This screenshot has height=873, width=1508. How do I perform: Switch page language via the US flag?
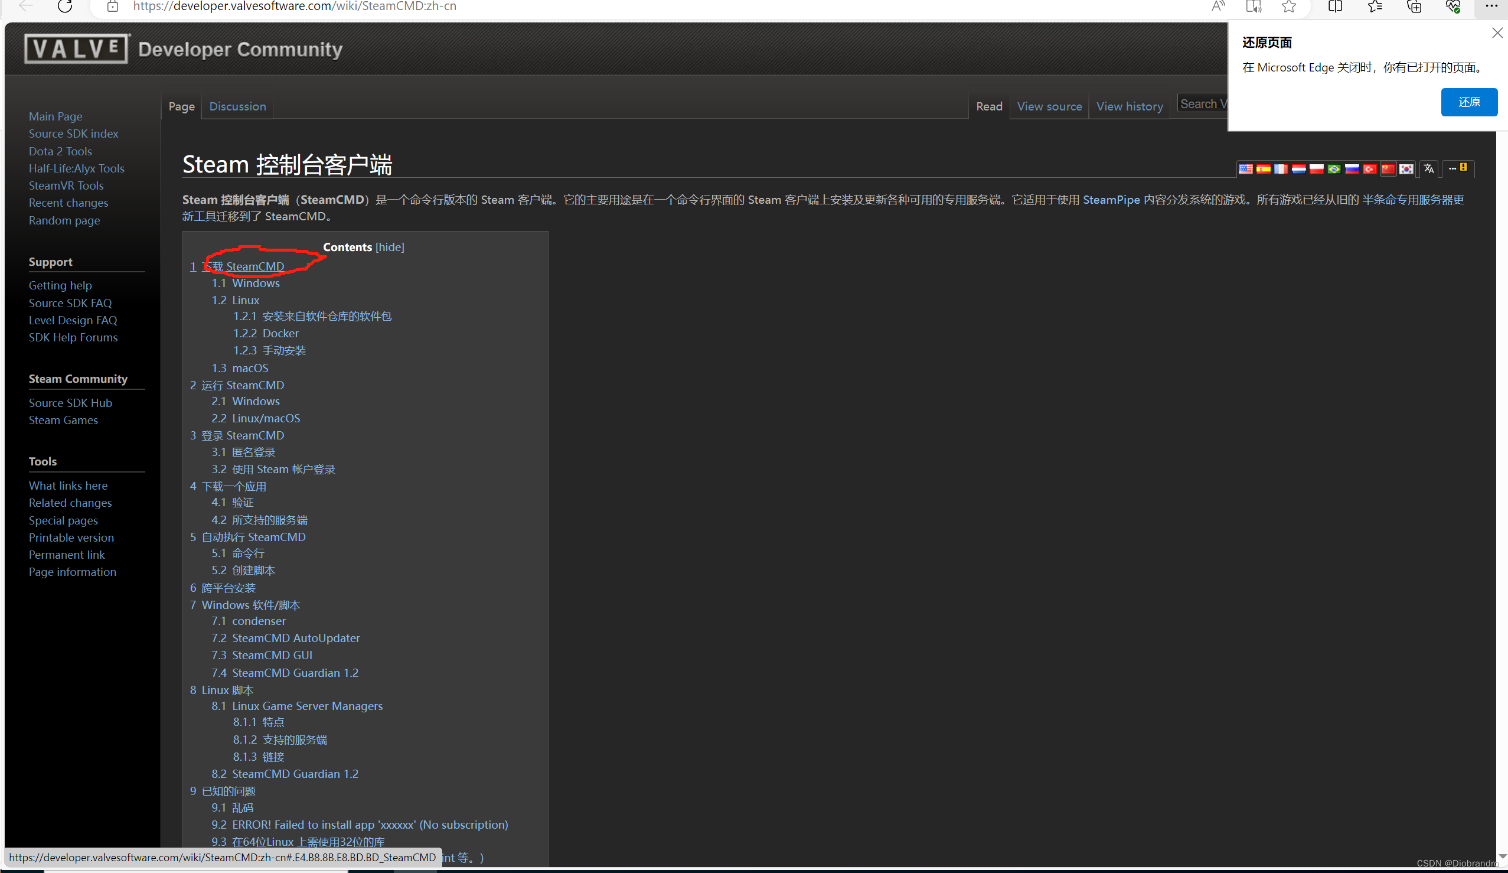pyautogui.click(x=1245, y=169)
